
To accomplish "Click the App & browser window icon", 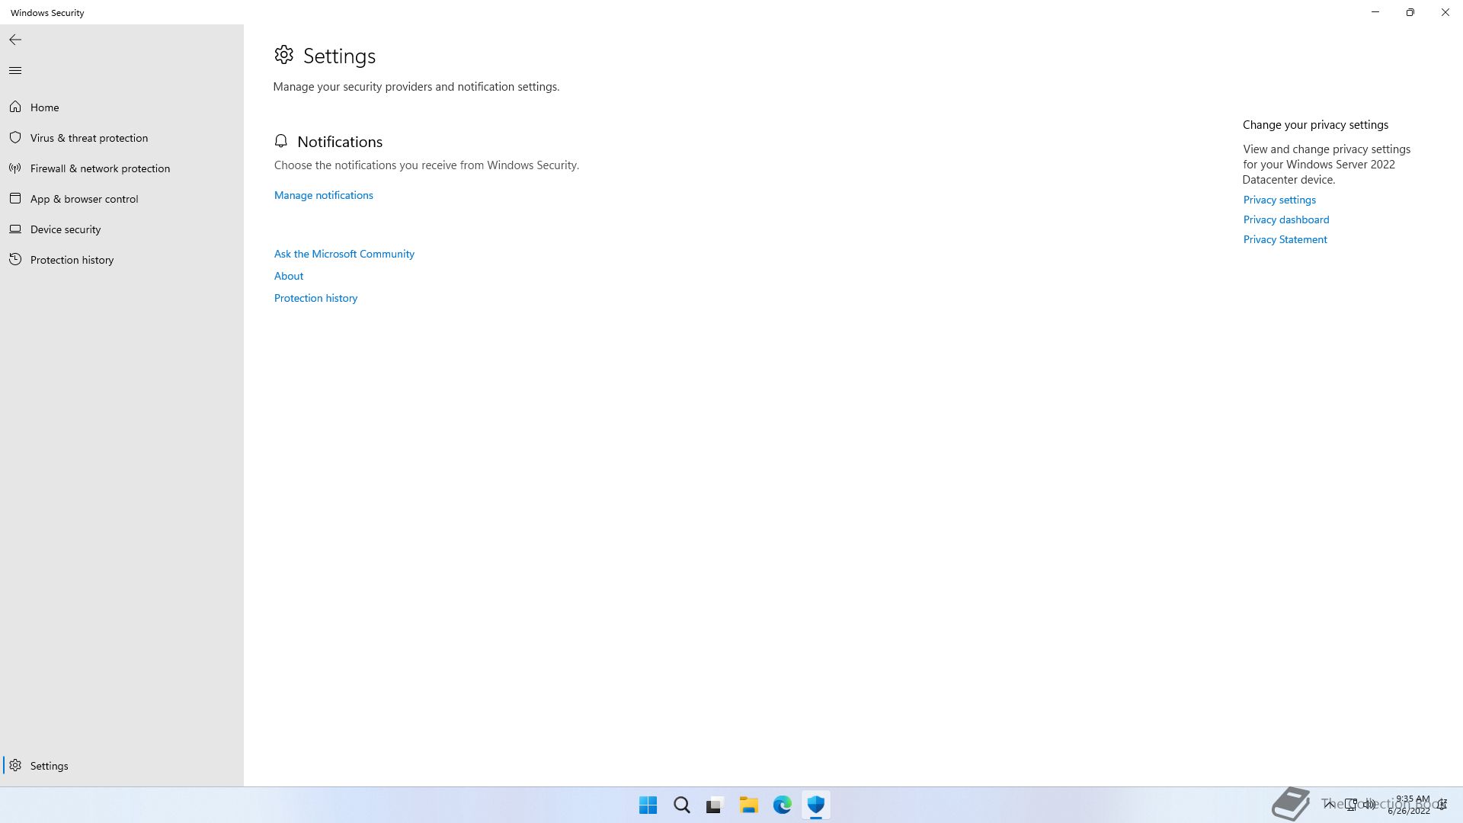I will [x=15, y=198].
